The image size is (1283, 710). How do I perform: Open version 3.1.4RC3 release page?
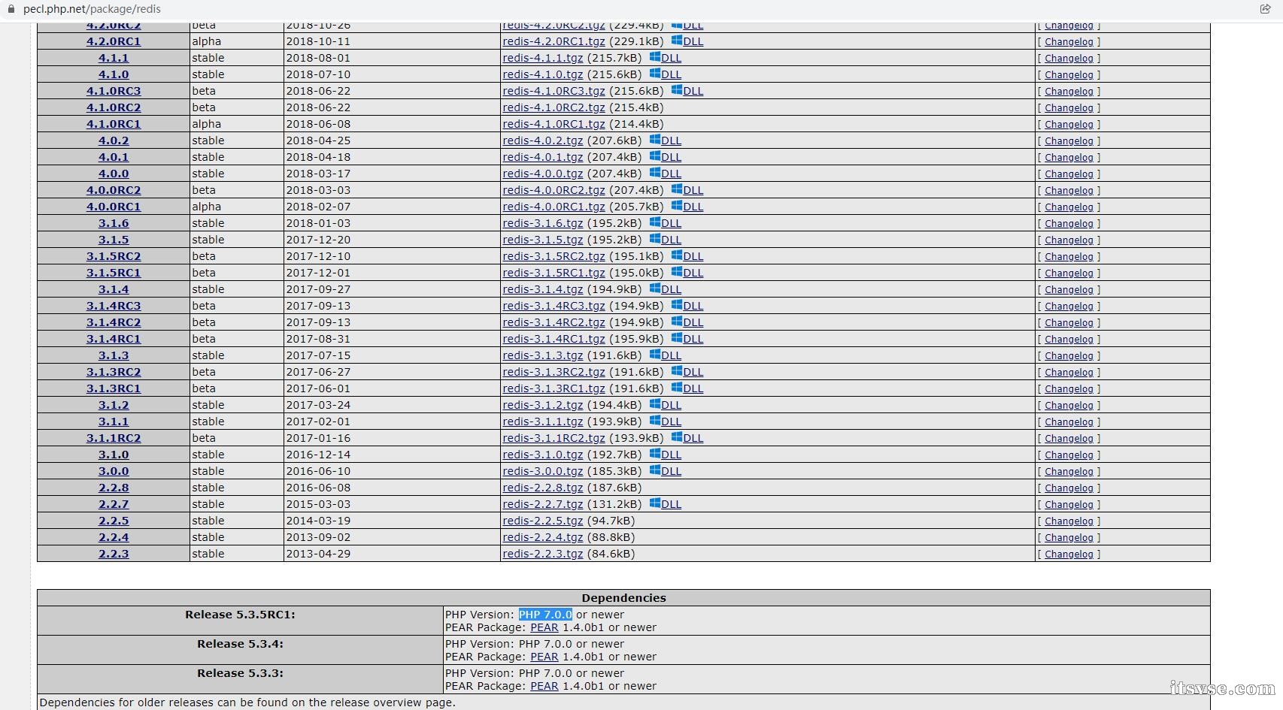tap(114, 306)
